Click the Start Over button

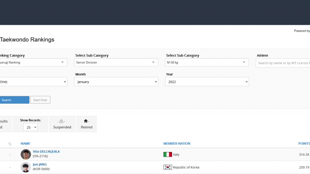tap(40, 100)
